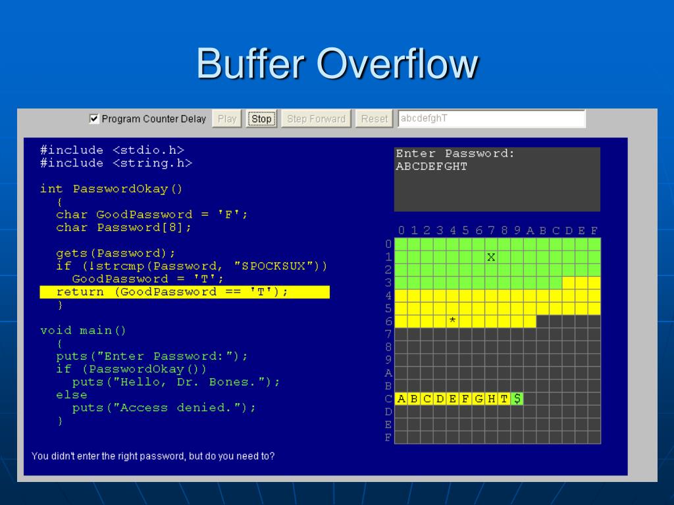Click the 'void main()' code line
This screenshot has width=674, height=505.
83,330
